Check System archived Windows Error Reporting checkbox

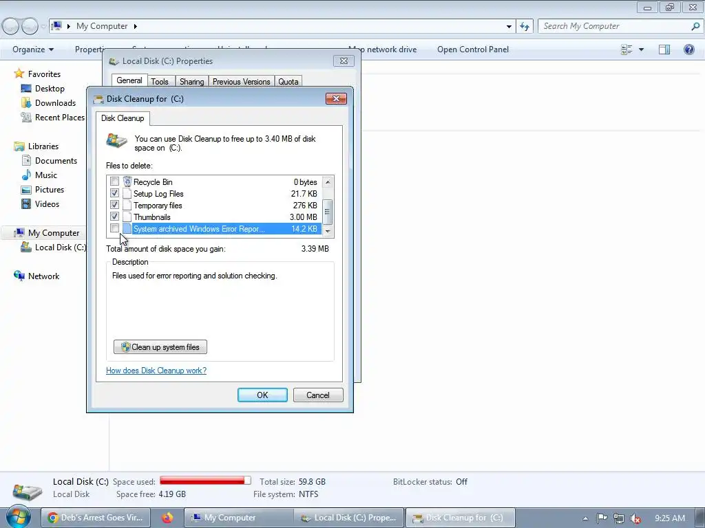pos(115,228)
